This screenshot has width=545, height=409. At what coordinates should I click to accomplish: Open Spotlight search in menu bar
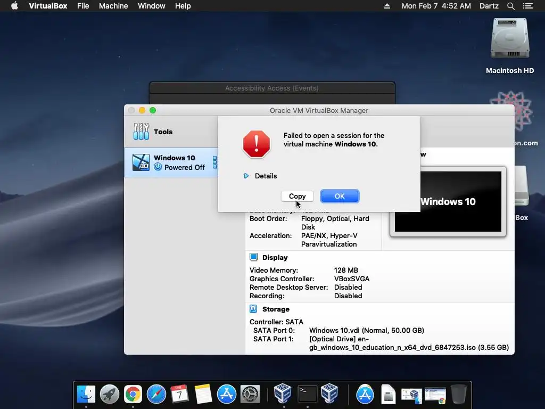point(510,6)
